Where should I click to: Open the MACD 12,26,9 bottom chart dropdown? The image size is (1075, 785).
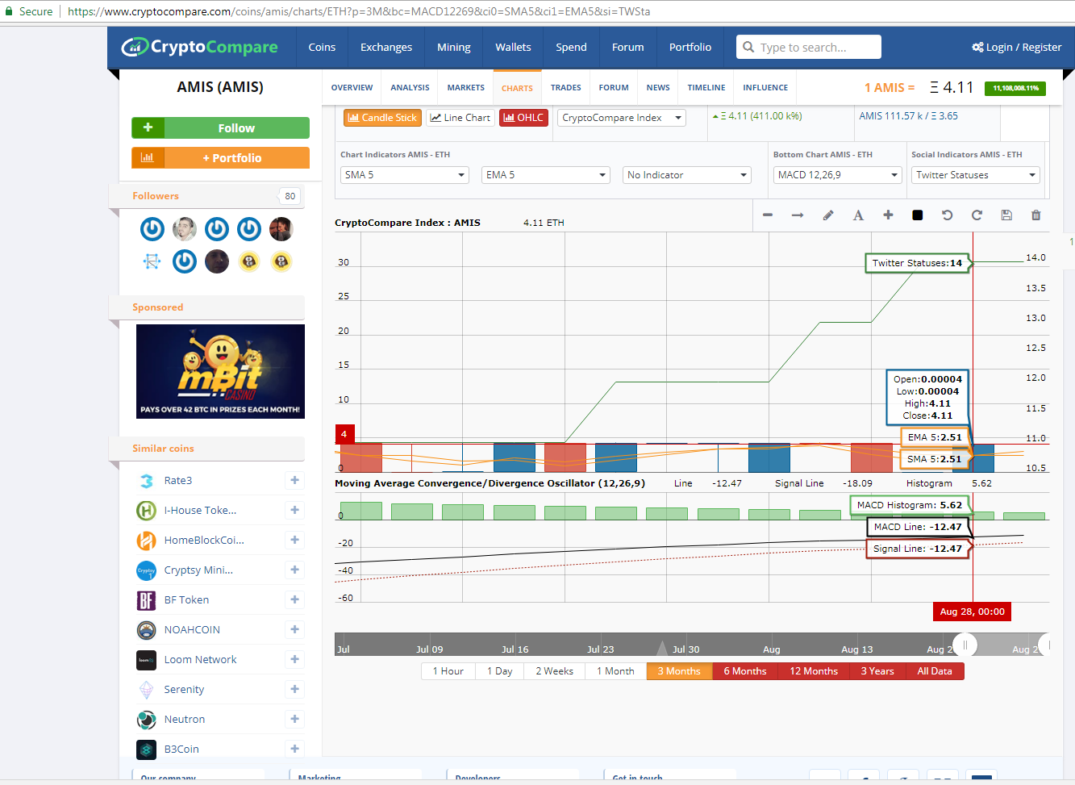coord(838,175)
